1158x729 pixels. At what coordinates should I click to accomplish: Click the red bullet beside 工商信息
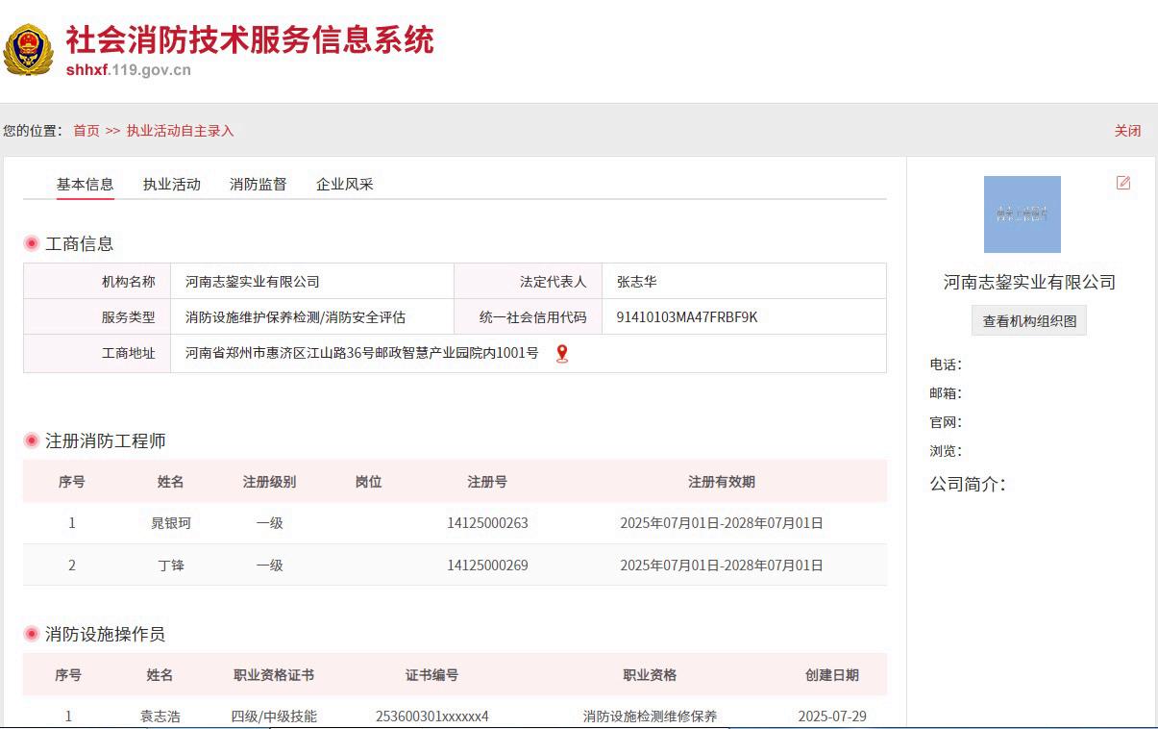pyautogui.click(x=32, y=243)
